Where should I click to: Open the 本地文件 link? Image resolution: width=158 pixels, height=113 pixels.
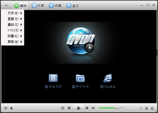(x=53, y=87)
